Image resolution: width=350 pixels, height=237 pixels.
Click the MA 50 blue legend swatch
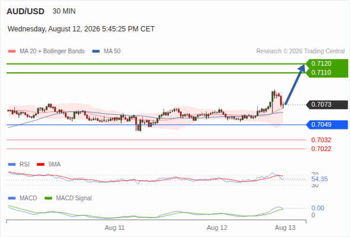[96, 52]
